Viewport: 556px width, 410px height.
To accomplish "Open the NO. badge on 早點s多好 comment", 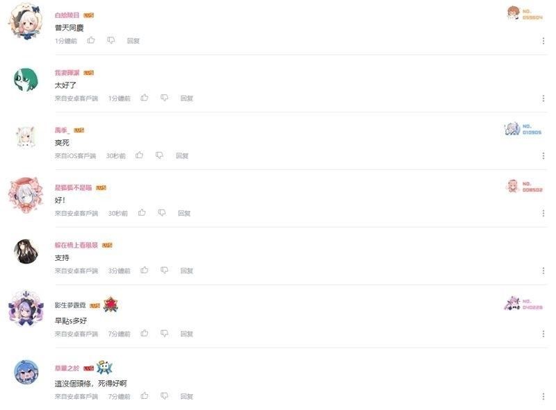I will [x=523, y=304].
